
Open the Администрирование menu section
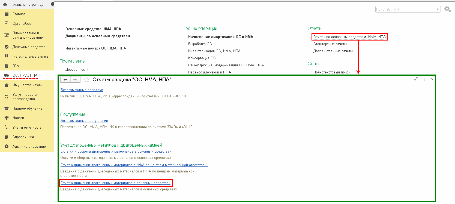[x=29, y=146]
